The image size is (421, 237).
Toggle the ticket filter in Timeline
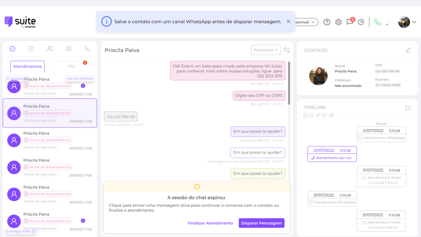(324, 115)
